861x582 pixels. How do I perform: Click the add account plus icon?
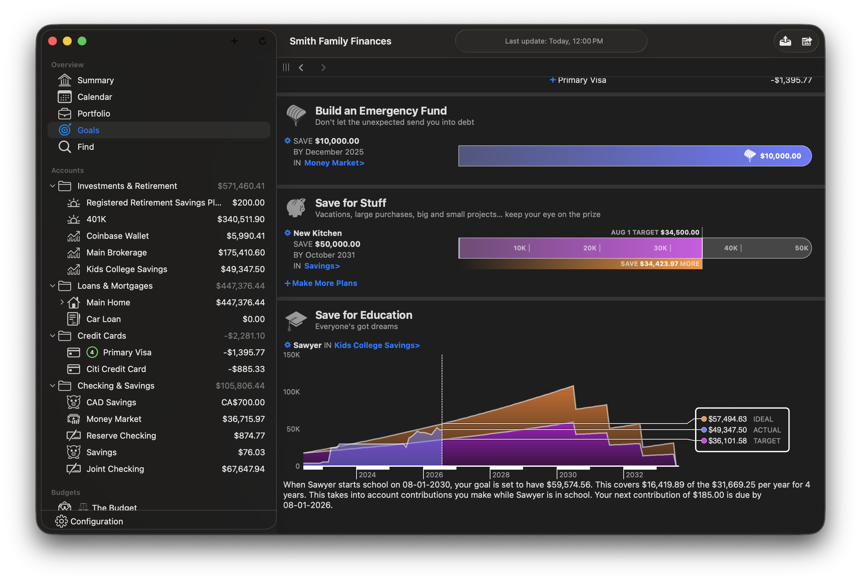pyautogui.click(x=234, y=41)
